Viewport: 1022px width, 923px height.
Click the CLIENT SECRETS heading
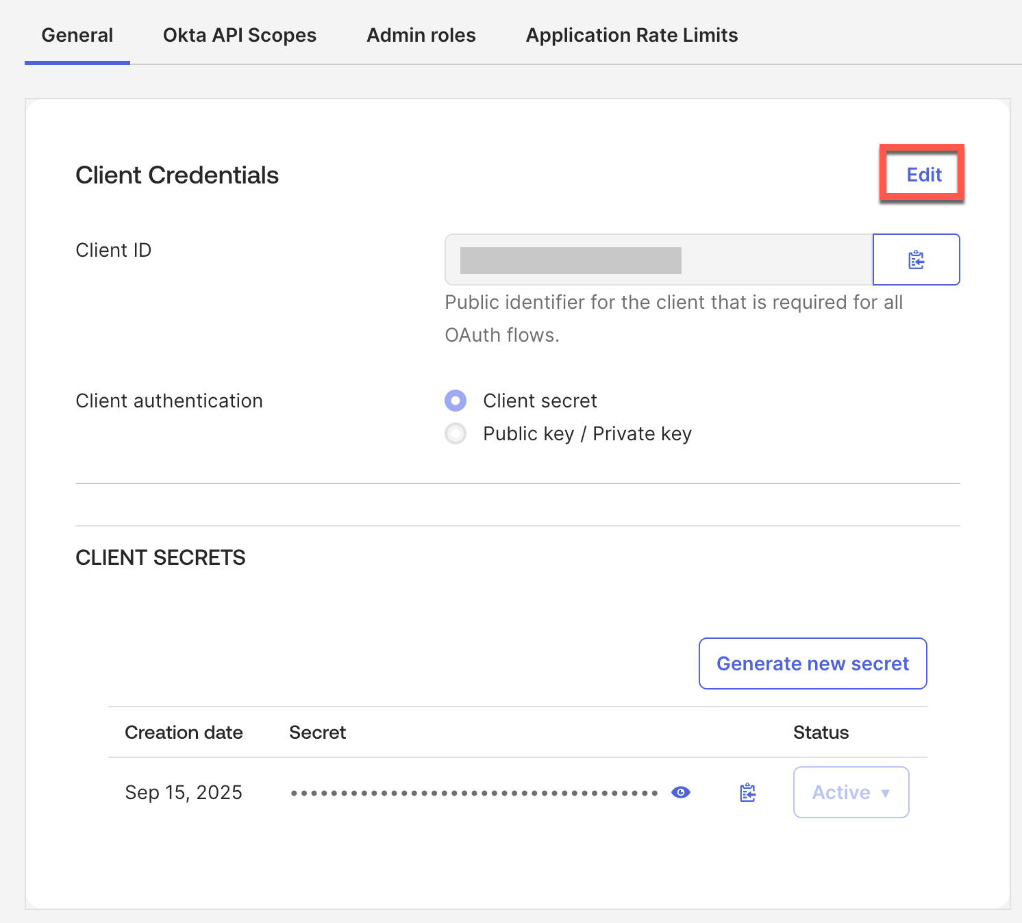click(x=160, y=557)
